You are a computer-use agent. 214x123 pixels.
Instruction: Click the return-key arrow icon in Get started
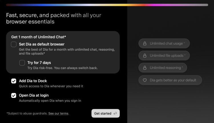pos(115,114)
